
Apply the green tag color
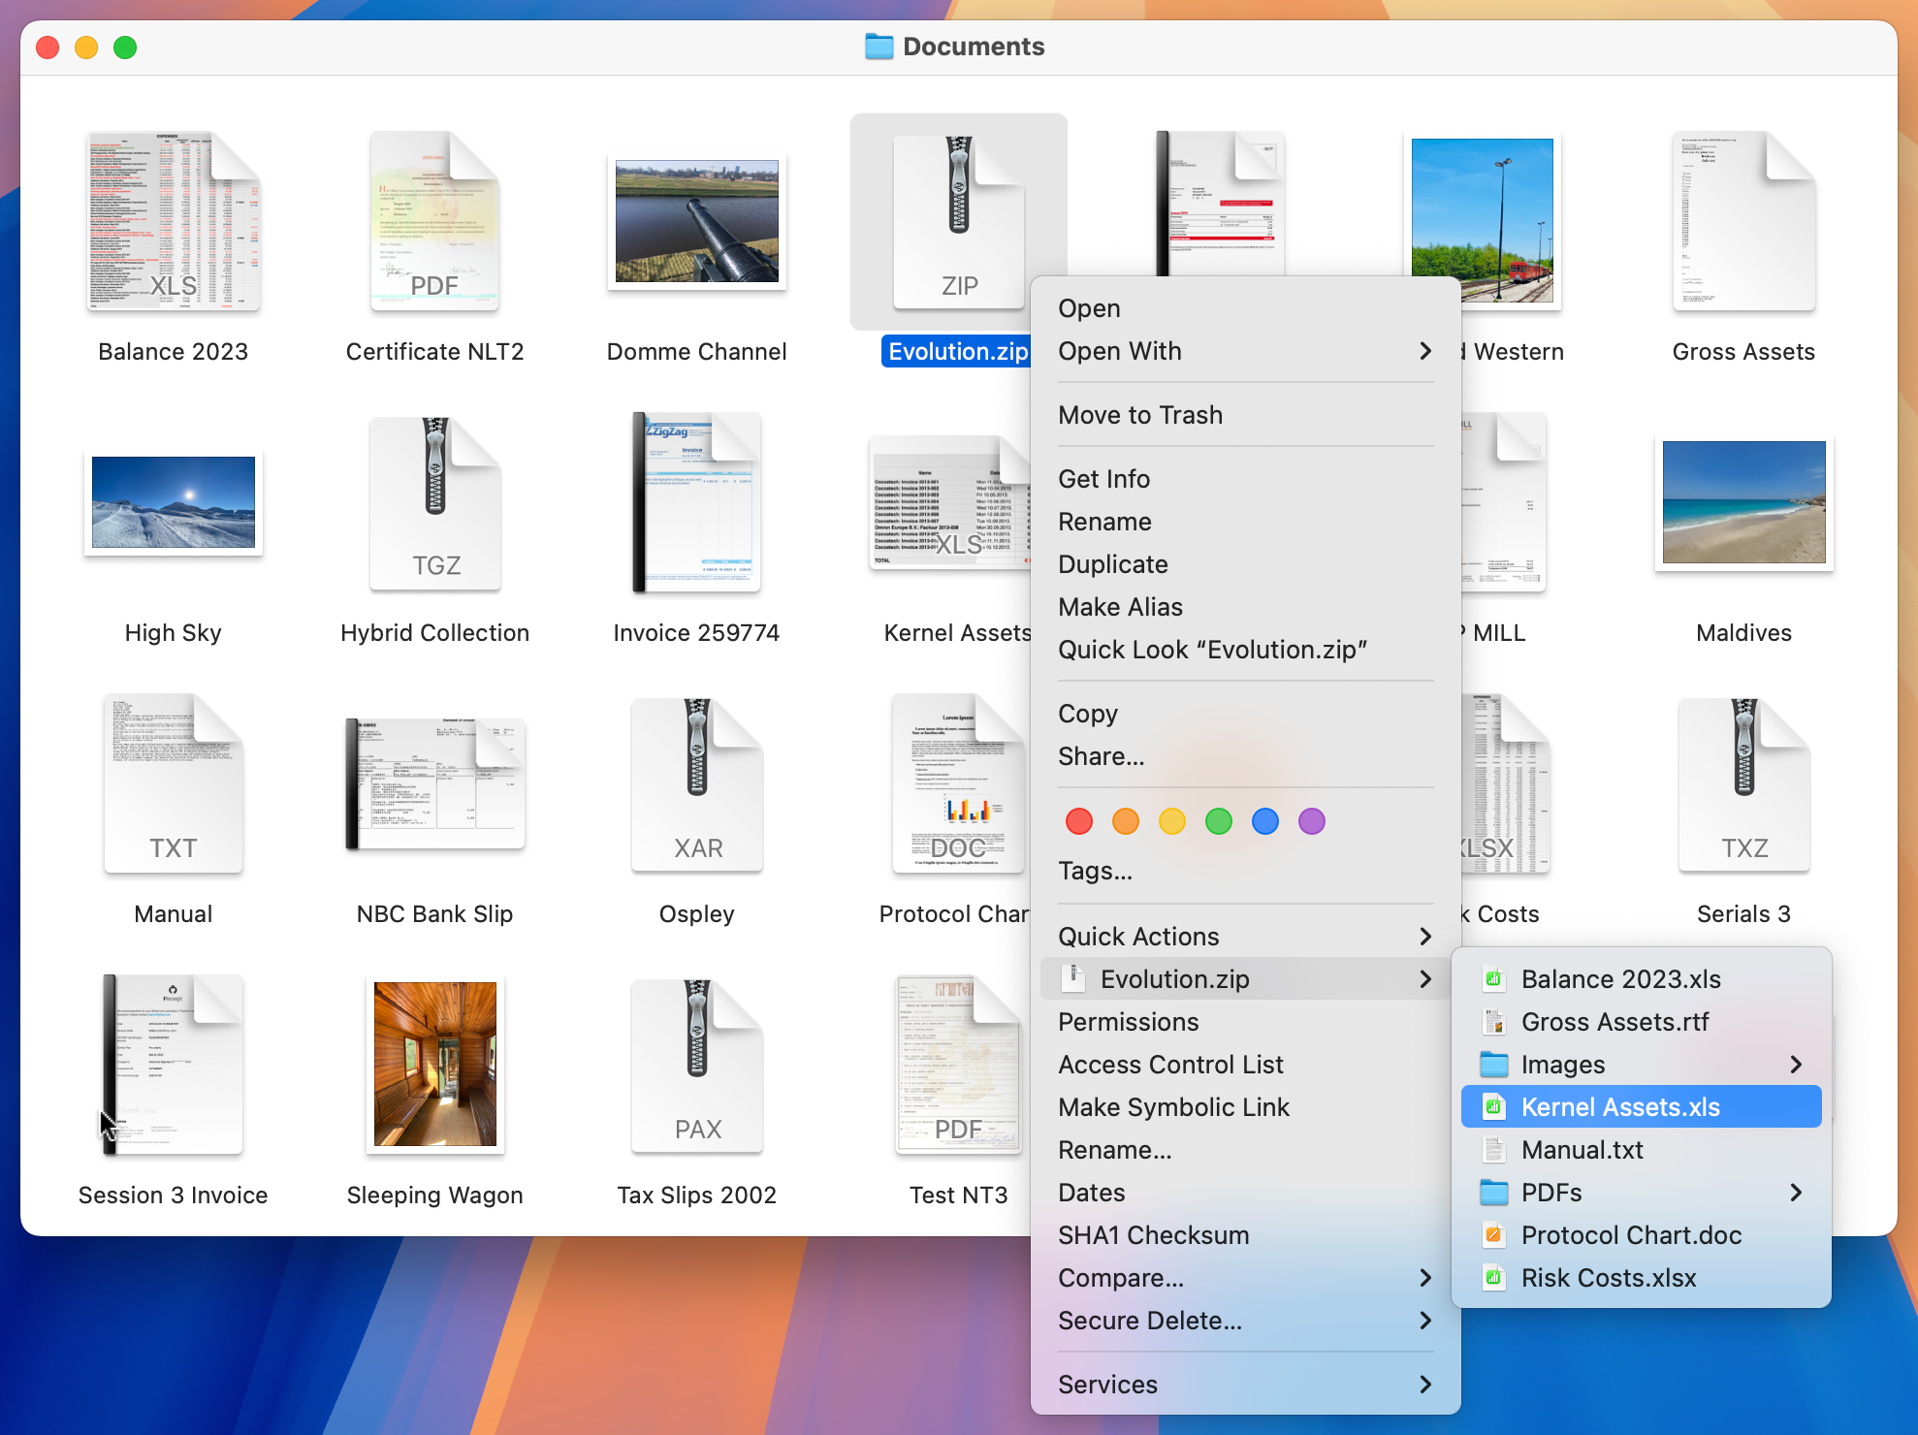pyautogui.click(x=1219, y=822)
